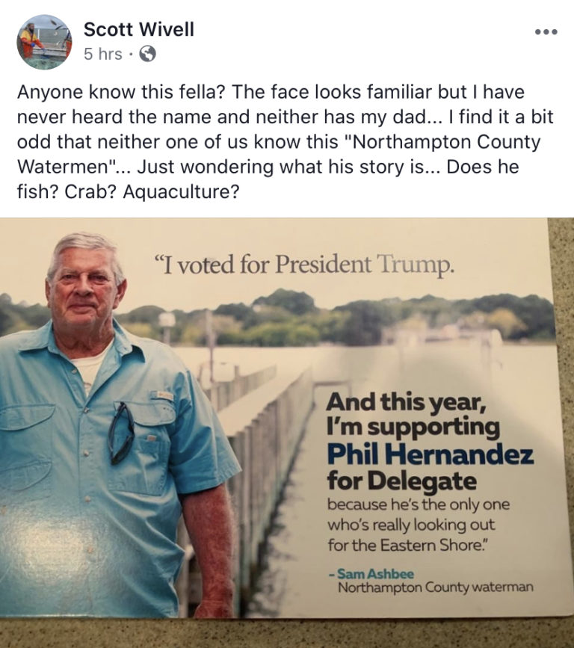
Task: Click the post text starting "Anyone know this fella?"
Action: (269, 93)
